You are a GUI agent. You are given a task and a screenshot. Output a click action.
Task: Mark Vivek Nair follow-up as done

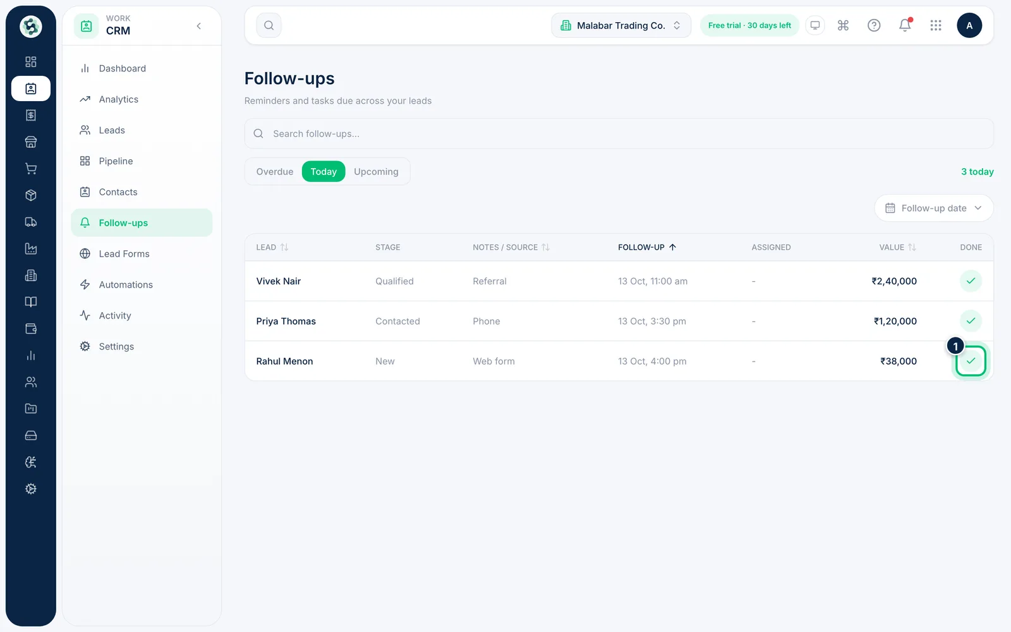tap(971, 281)
